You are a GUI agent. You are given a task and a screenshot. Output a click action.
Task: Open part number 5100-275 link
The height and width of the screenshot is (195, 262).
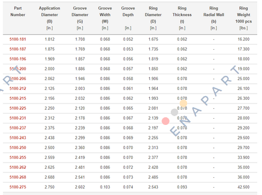pos(18,187)
